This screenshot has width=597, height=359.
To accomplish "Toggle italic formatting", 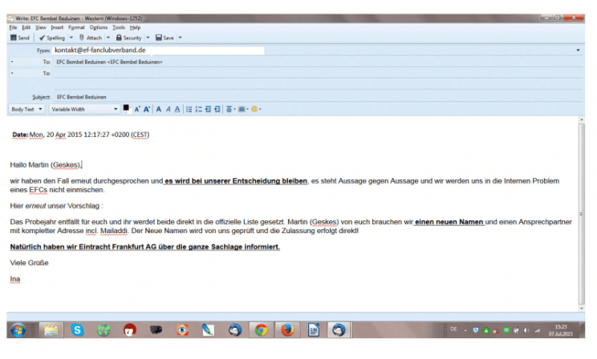I will [168, 109].
